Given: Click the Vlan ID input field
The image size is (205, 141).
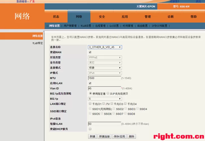Looking at the screenshot, I should (x=104, y=88).
